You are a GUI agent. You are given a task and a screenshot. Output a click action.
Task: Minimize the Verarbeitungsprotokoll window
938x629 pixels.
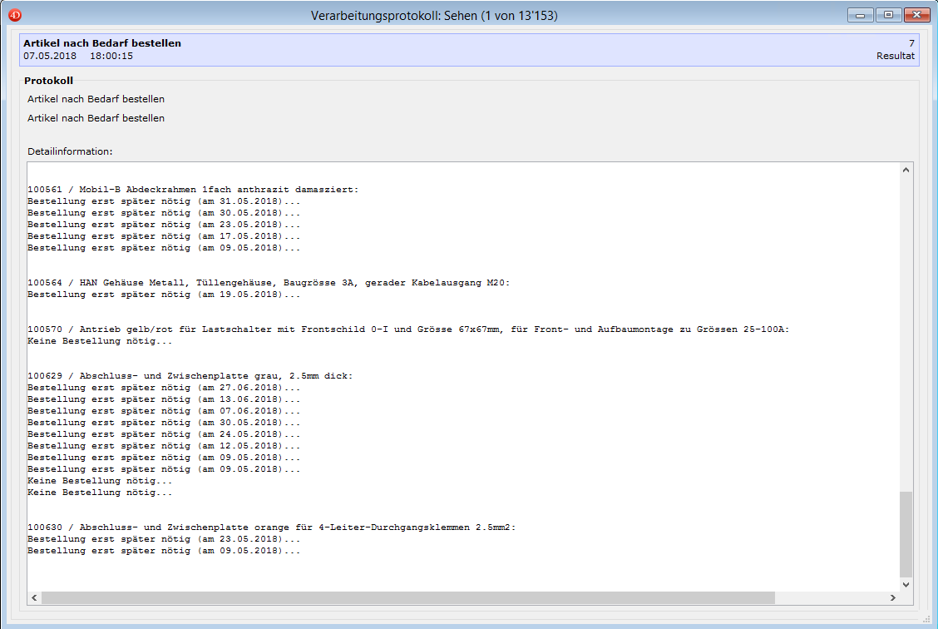(861, 15)
